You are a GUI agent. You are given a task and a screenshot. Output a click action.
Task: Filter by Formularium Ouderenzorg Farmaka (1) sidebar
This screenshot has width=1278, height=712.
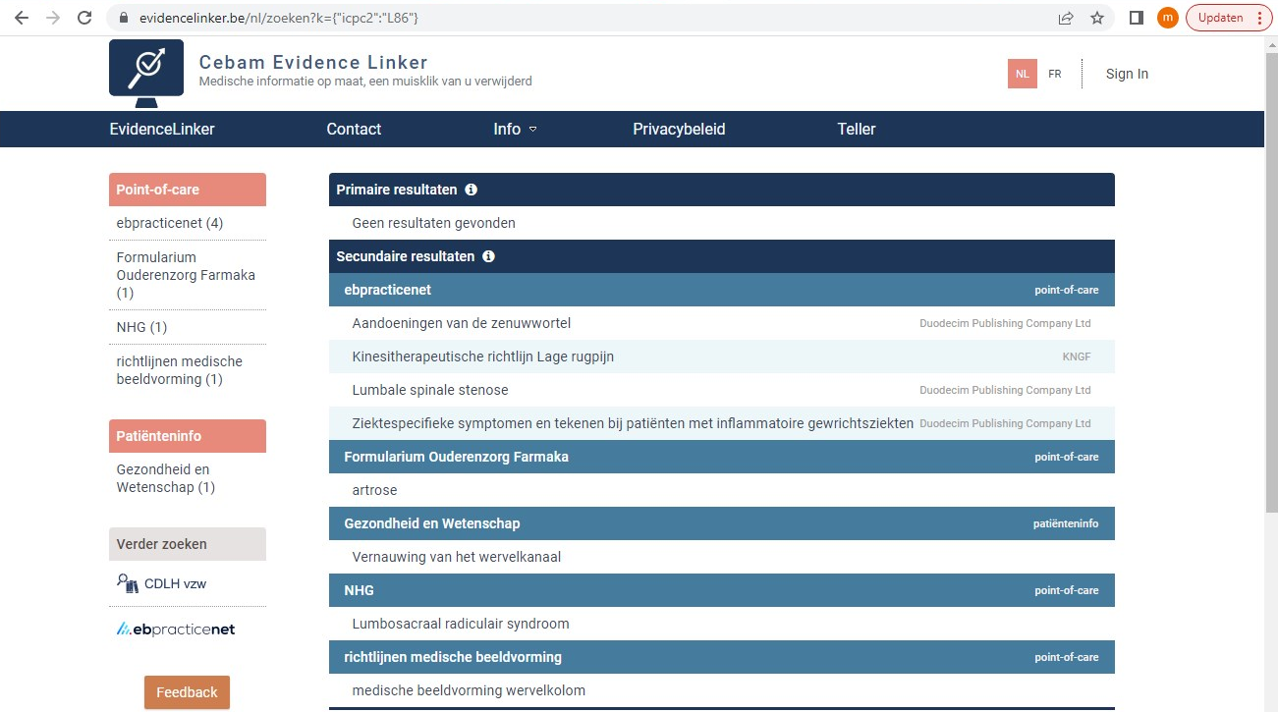click(187, 275)
